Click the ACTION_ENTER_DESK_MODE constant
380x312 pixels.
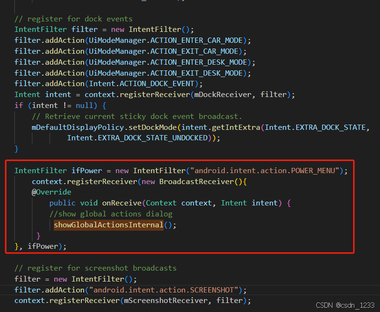pos(198,62)
